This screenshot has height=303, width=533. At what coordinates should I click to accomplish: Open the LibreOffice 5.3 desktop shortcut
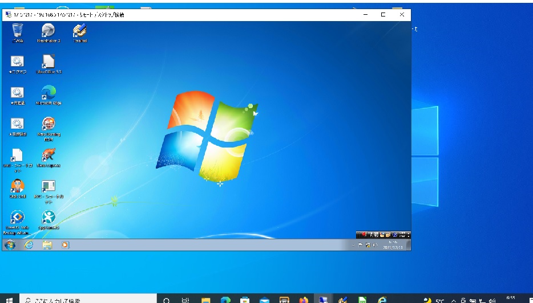pos(49,64)
